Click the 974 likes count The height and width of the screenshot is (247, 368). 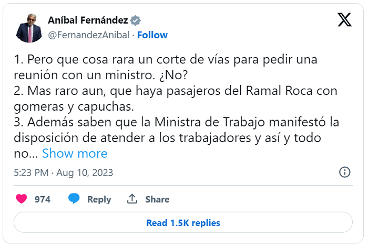pyautogui.click(x=43, y=199)
